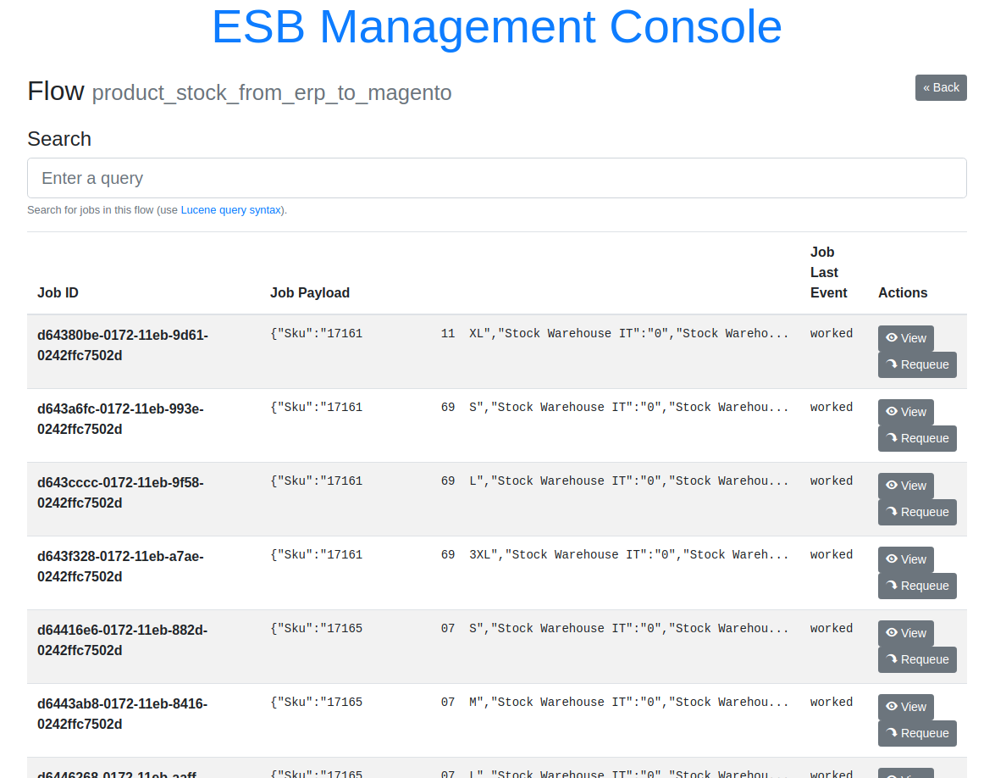Click flow name product_stock_from_erp_to_magento
This screenshot has height=778, width=995.
(272, 93)
